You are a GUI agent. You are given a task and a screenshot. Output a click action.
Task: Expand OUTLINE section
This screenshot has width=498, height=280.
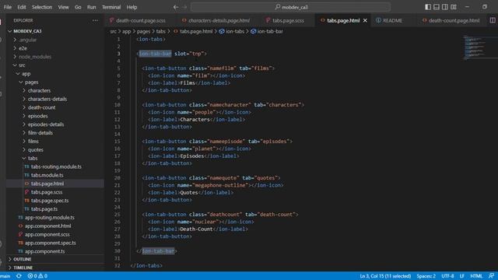23,259
